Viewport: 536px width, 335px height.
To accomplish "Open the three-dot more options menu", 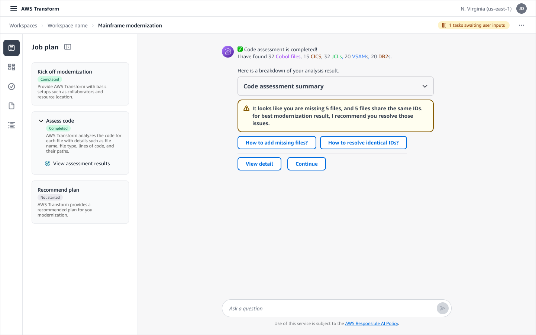I will (522, 25).
